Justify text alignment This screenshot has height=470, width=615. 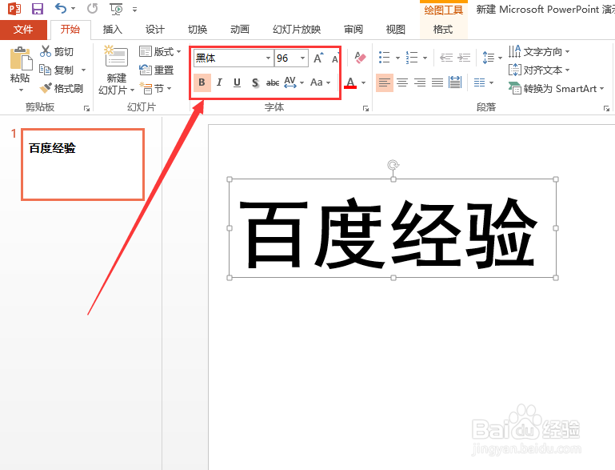pyautogui.click(x=437, y=82)
